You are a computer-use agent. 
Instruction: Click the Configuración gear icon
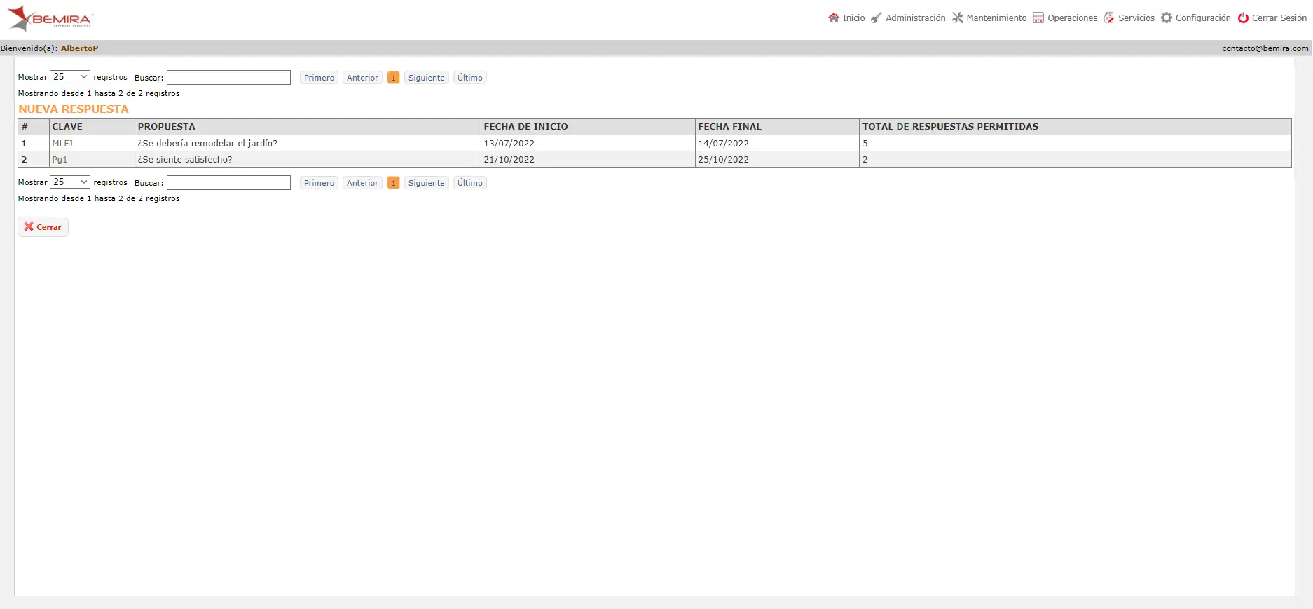[x=1167, y=18]
